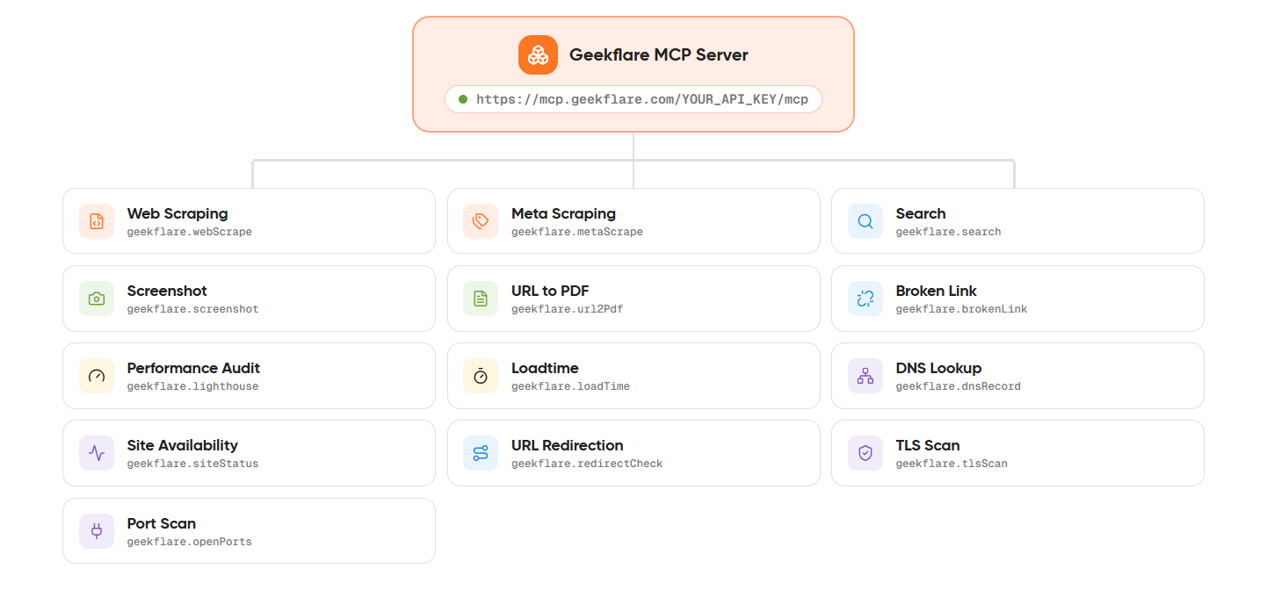Click the Screenshot camera icon
The image size is (1274, 612).
[x=97, y=299]
